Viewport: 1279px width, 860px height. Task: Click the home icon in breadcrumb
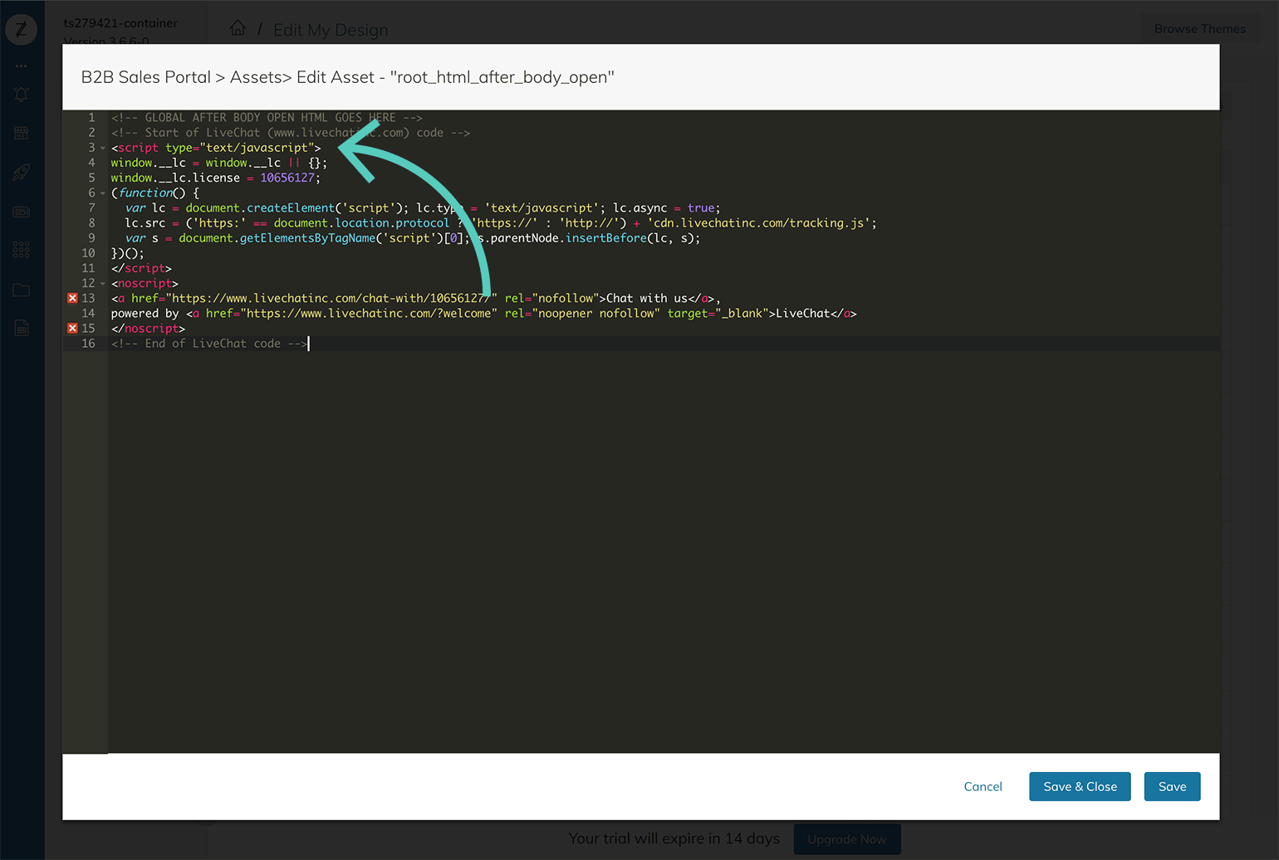238,29
